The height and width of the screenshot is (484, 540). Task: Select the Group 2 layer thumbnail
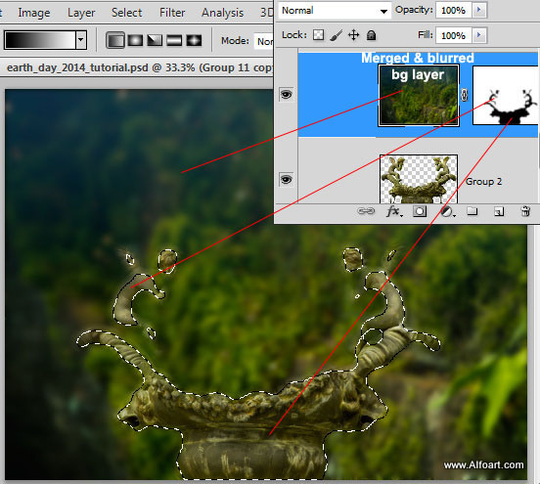click(x=419, y=179)
